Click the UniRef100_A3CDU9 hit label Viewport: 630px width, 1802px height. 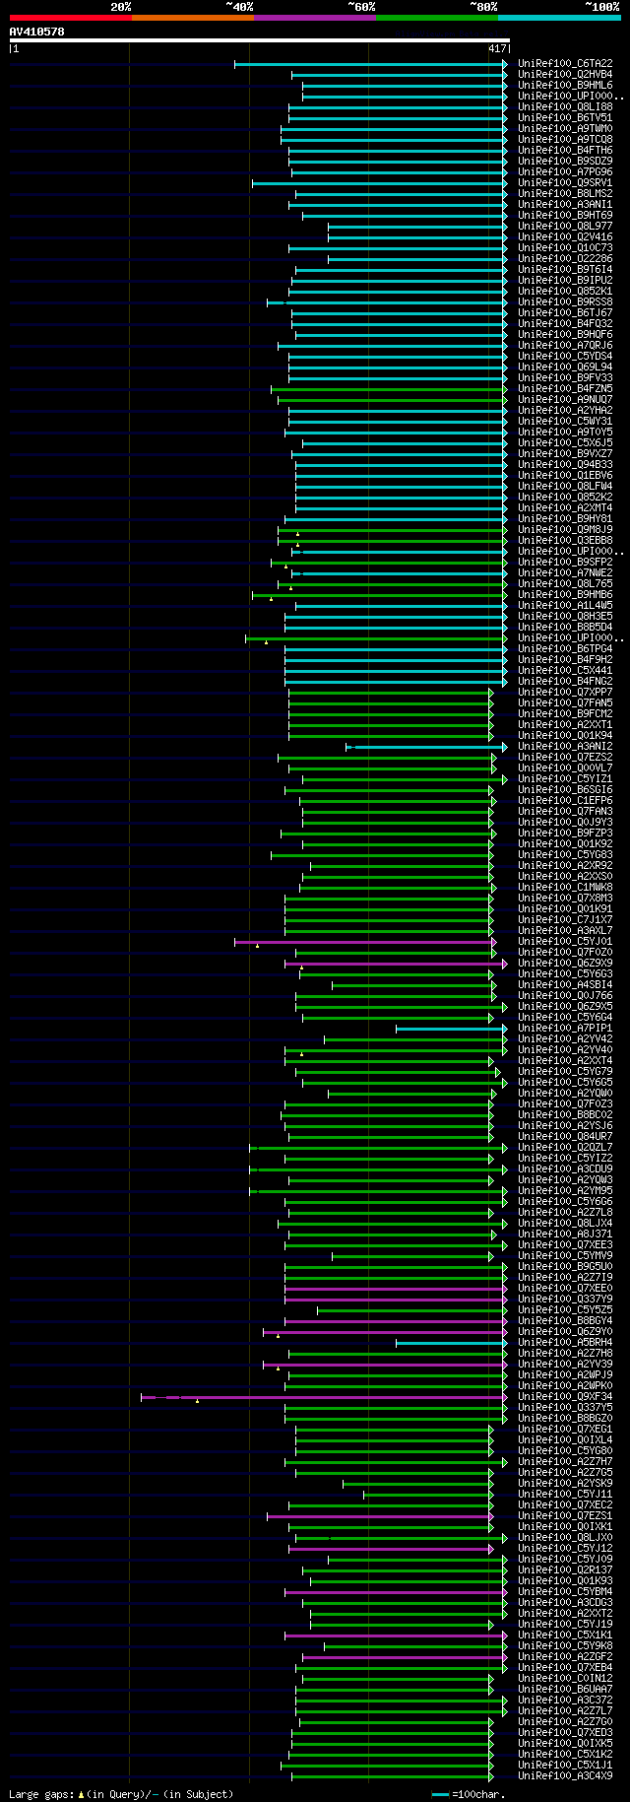click(565, 1169)
